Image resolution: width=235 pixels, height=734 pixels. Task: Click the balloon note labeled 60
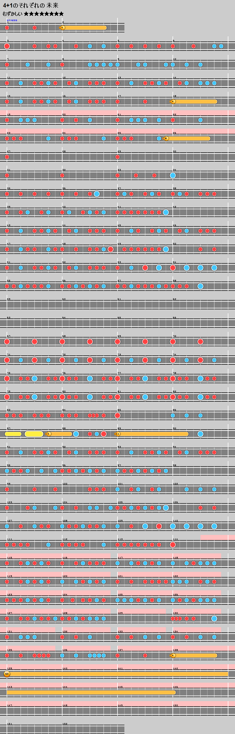pos(7,674)
